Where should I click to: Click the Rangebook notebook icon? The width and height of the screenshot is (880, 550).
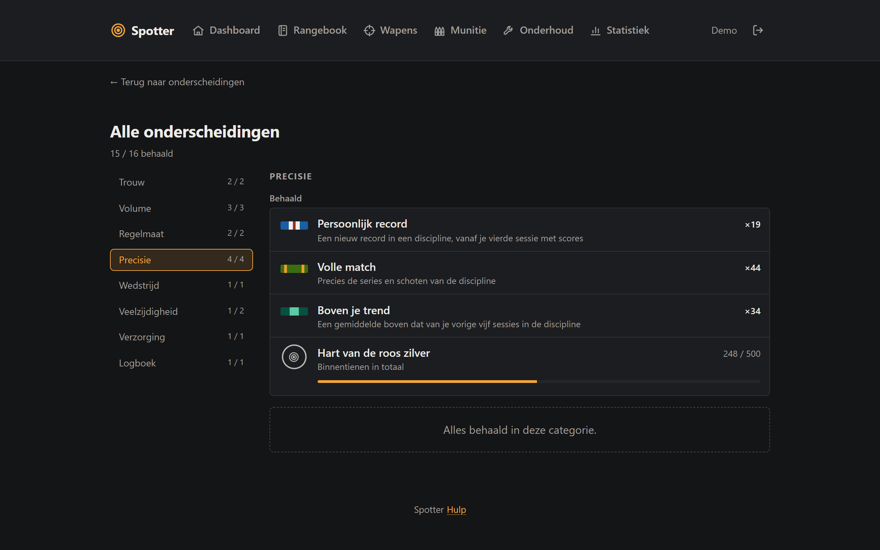(283, 31)
